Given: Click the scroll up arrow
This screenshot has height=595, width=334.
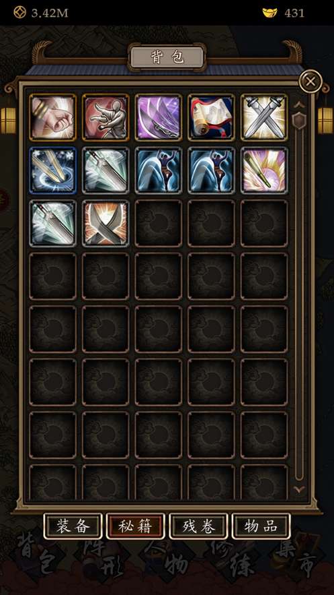Looking at the screenshot, I should [x=299, y=104].
